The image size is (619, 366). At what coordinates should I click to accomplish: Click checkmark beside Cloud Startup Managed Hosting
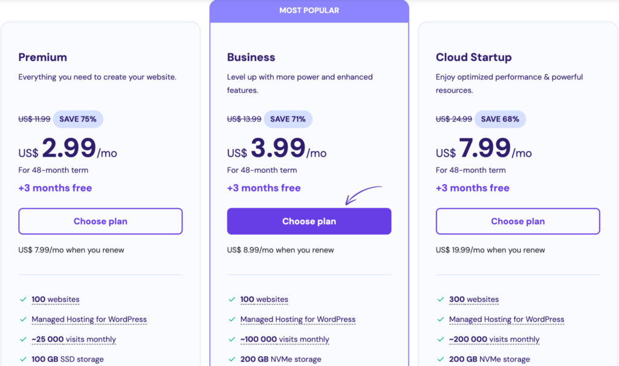point(441,319)
